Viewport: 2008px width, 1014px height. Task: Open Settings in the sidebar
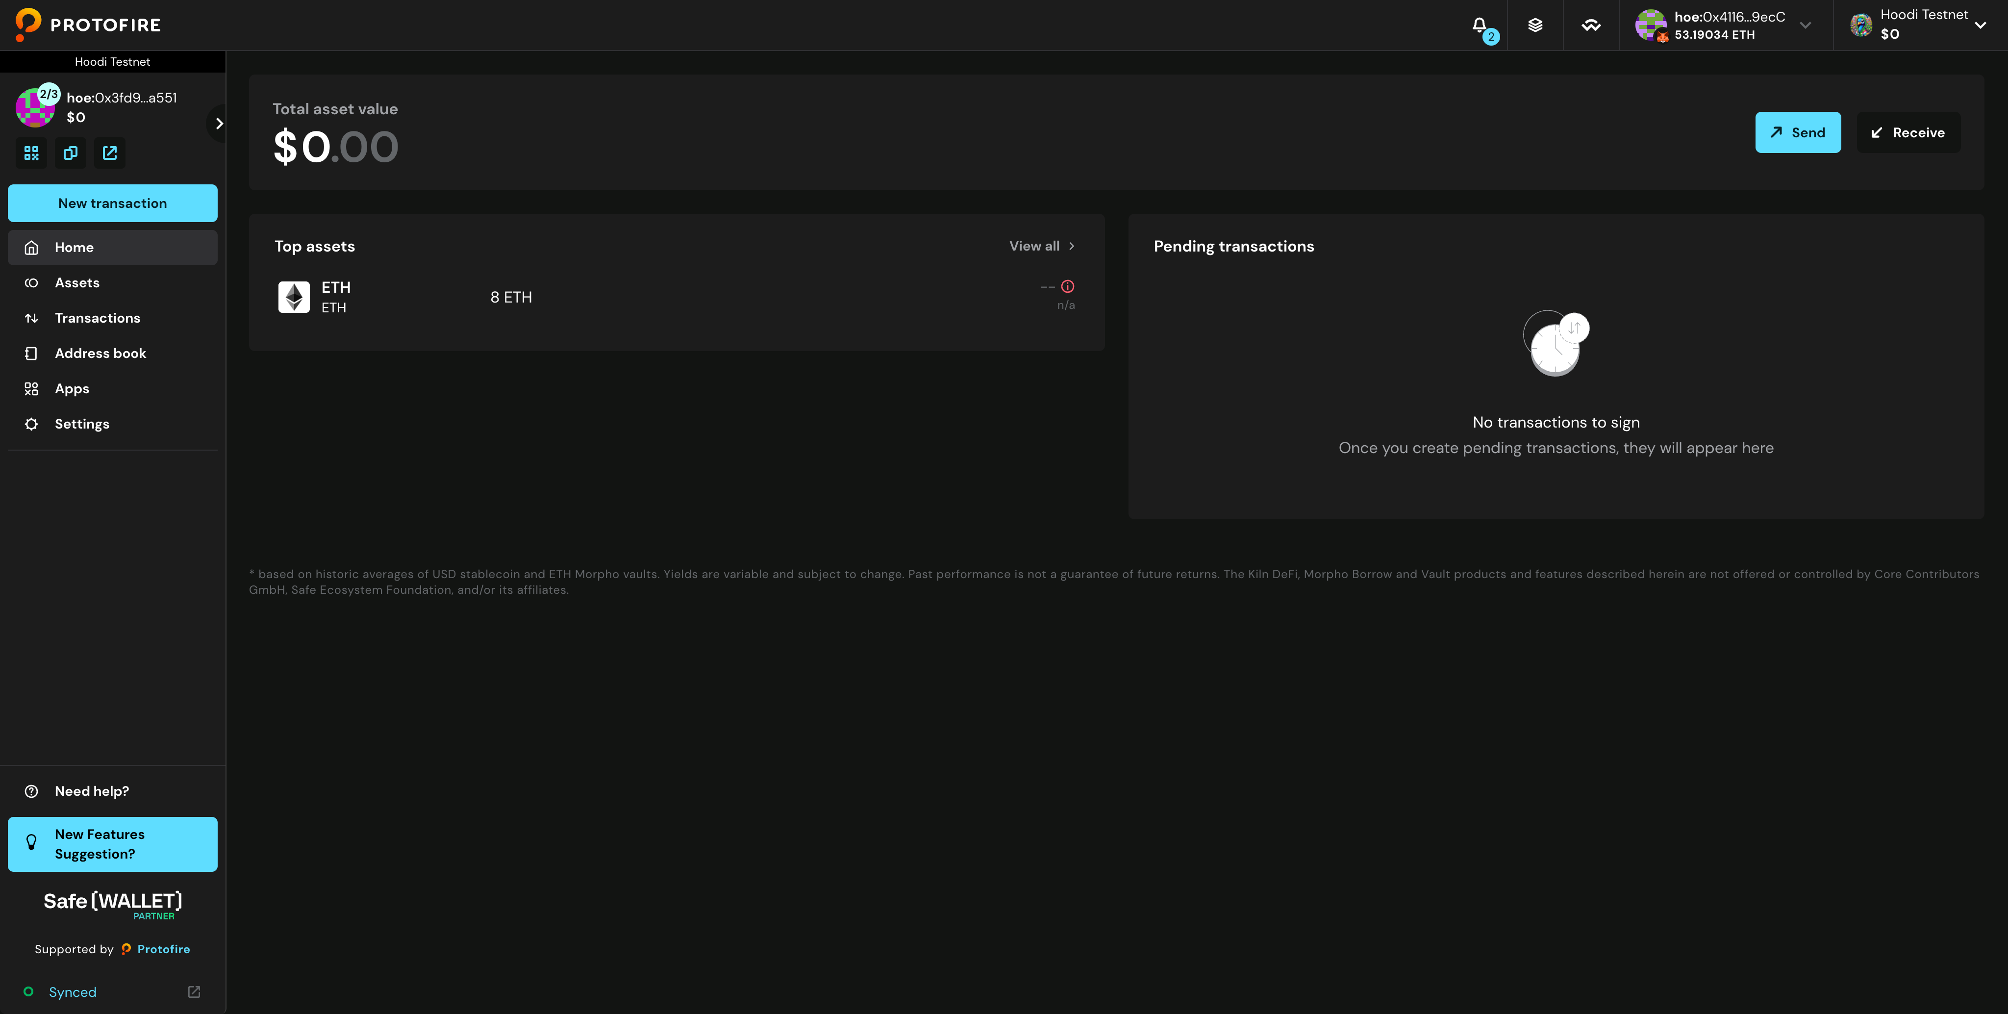tap(82, 423)
